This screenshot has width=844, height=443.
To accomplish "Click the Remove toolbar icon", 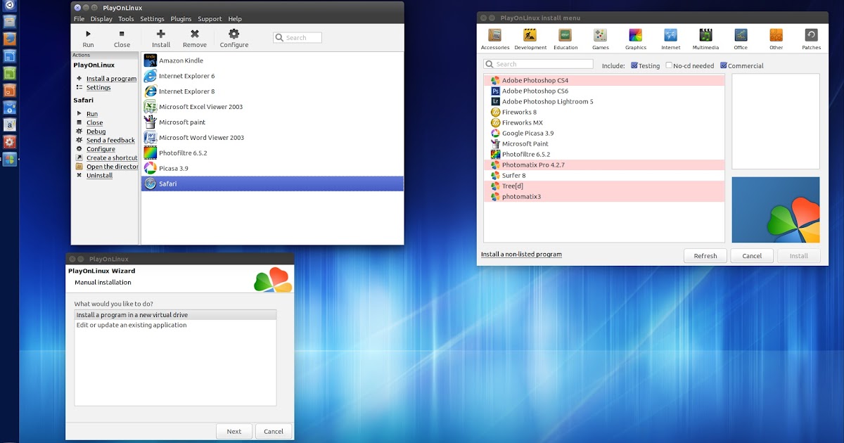I will click(x=195, y=34).
